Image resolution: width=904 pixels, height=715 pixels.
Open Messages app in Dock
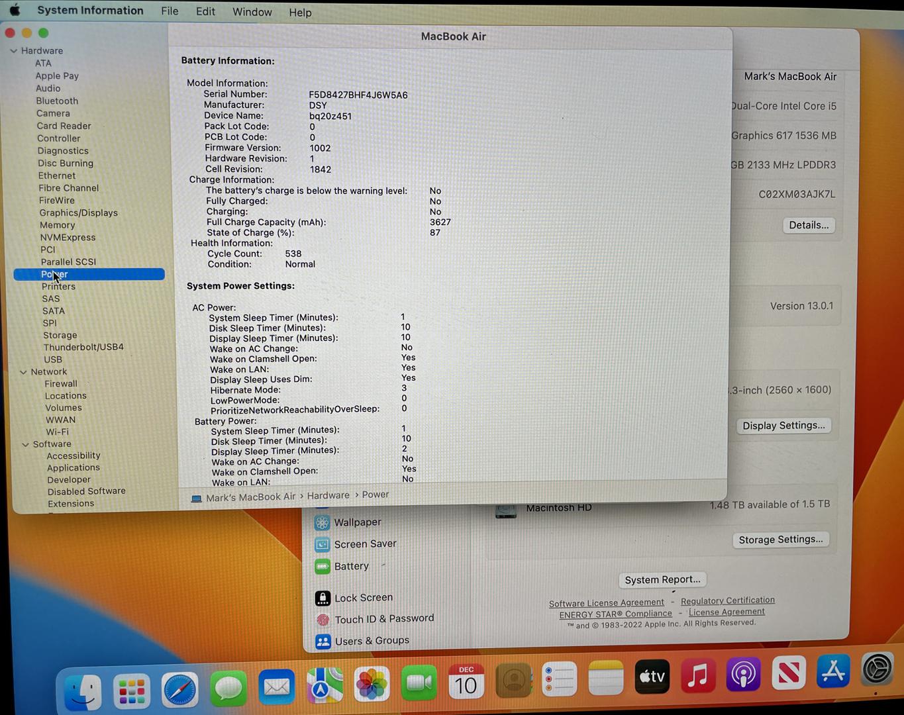pyautogui.click(x=228, y=689)
